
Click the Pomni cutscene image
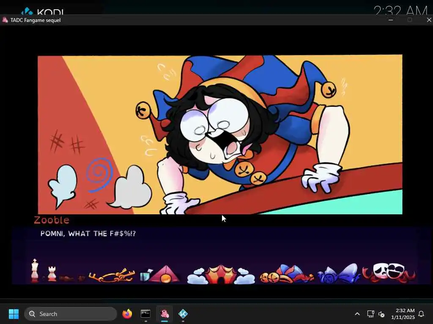pos(220,135)
